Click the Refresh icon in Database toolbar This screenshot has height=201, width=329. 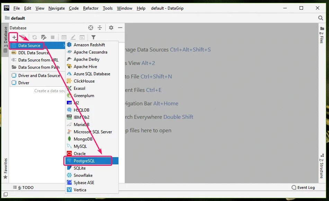(34, 37)
